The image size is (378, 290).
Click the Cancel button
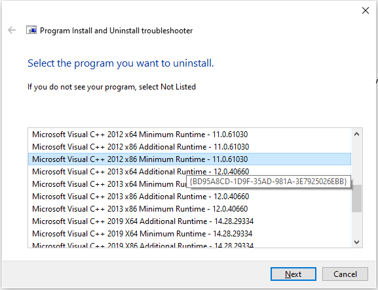[345, 274]
